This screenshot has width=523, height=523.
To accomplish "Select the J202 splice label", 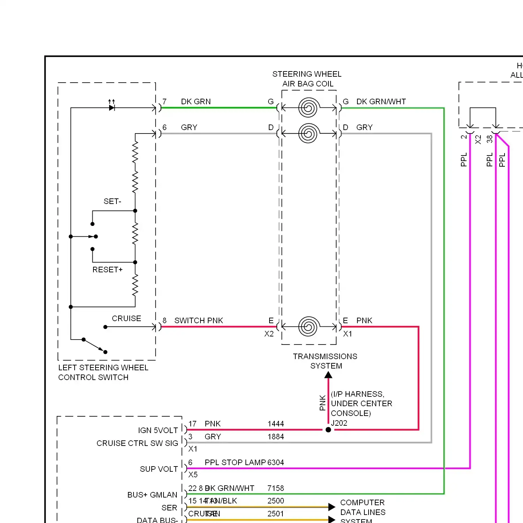I will pyautogui.click(x=339, y=423).
